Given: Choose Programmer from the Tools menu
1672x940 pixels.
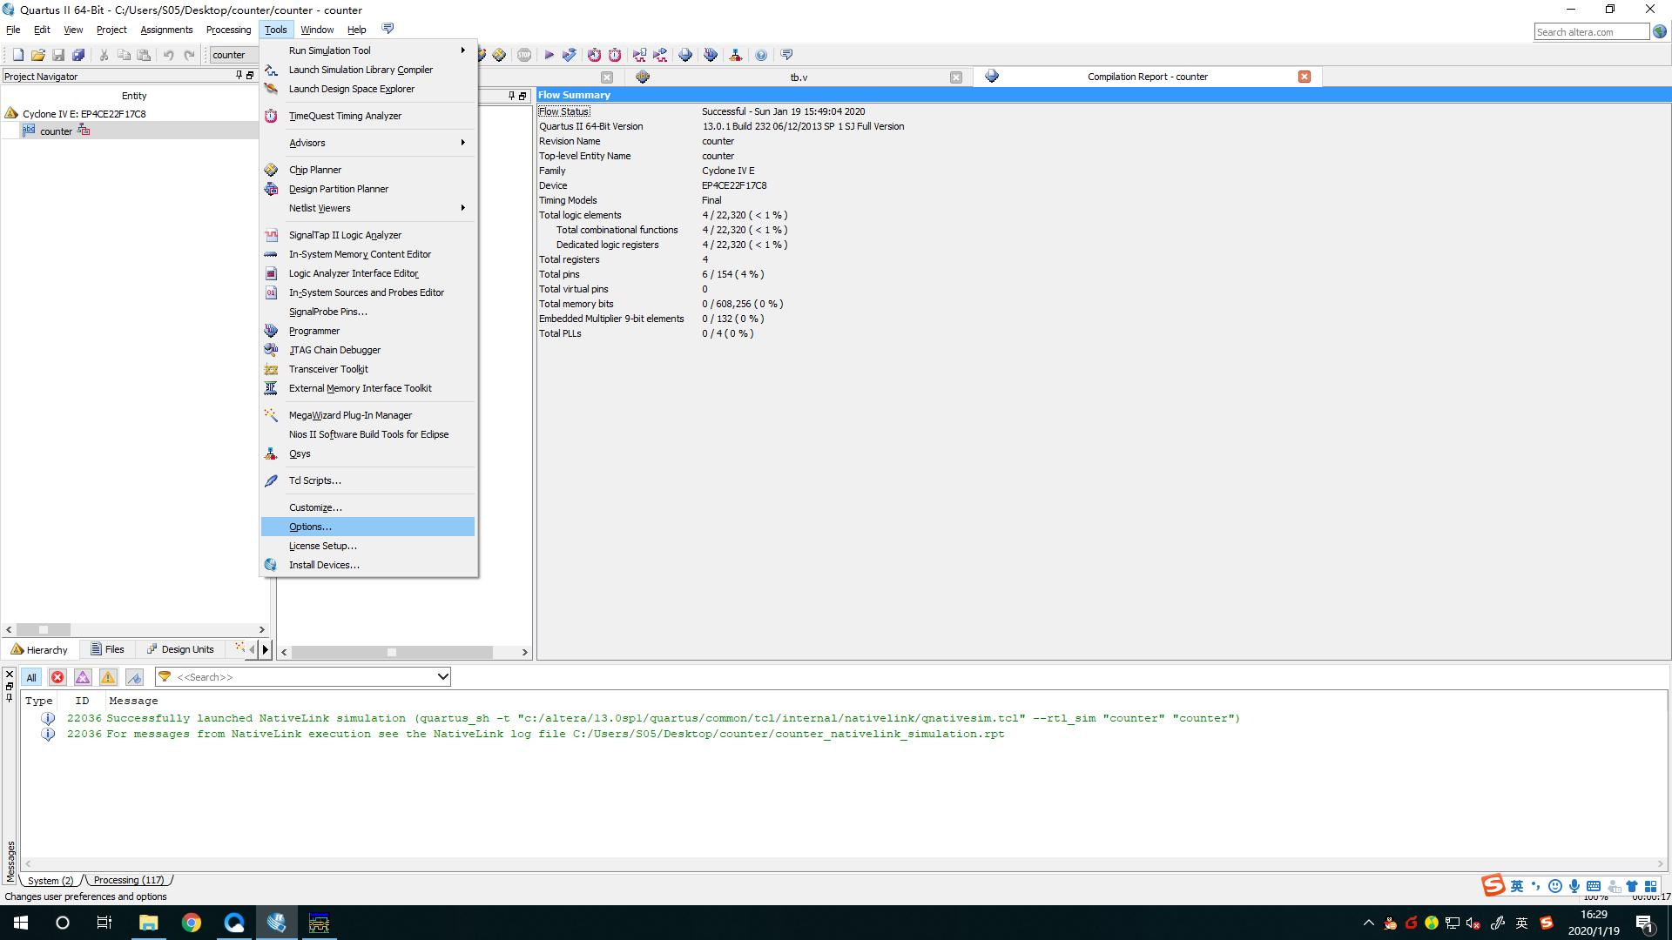Looking at the screenshot, I should pyautogui.click(x=367, y=331).
